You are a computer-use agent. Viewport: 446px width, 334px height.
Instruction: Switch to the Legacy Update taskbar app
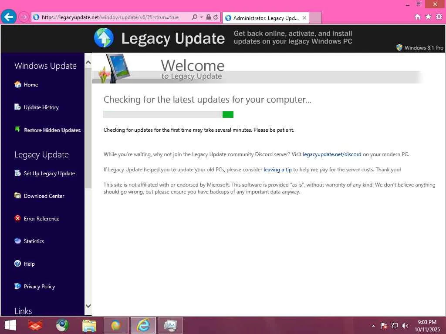point(116,325)
